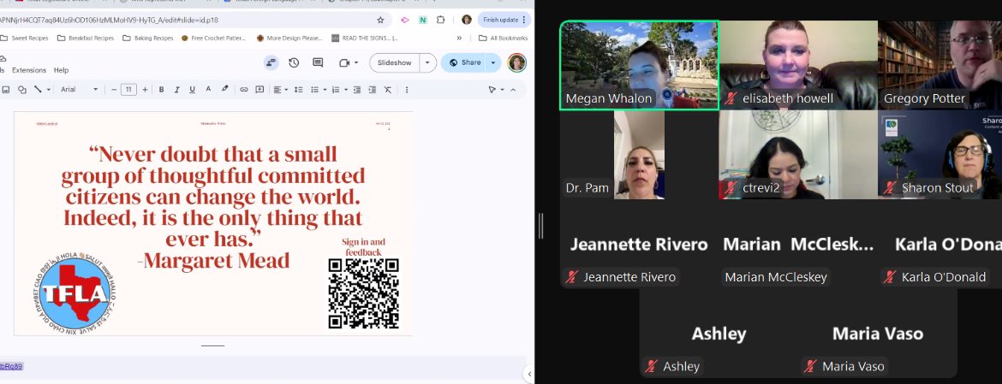Click the side panel toggle arrow
This screenshot has height=384, width=1002.
[528, 374]
